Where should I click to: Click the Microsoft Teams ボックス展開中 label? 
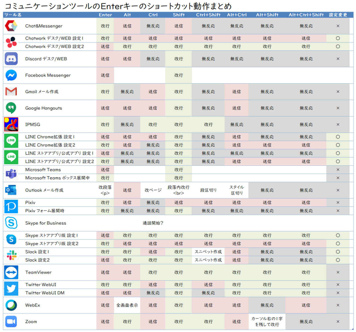click(x=58, y=178)
